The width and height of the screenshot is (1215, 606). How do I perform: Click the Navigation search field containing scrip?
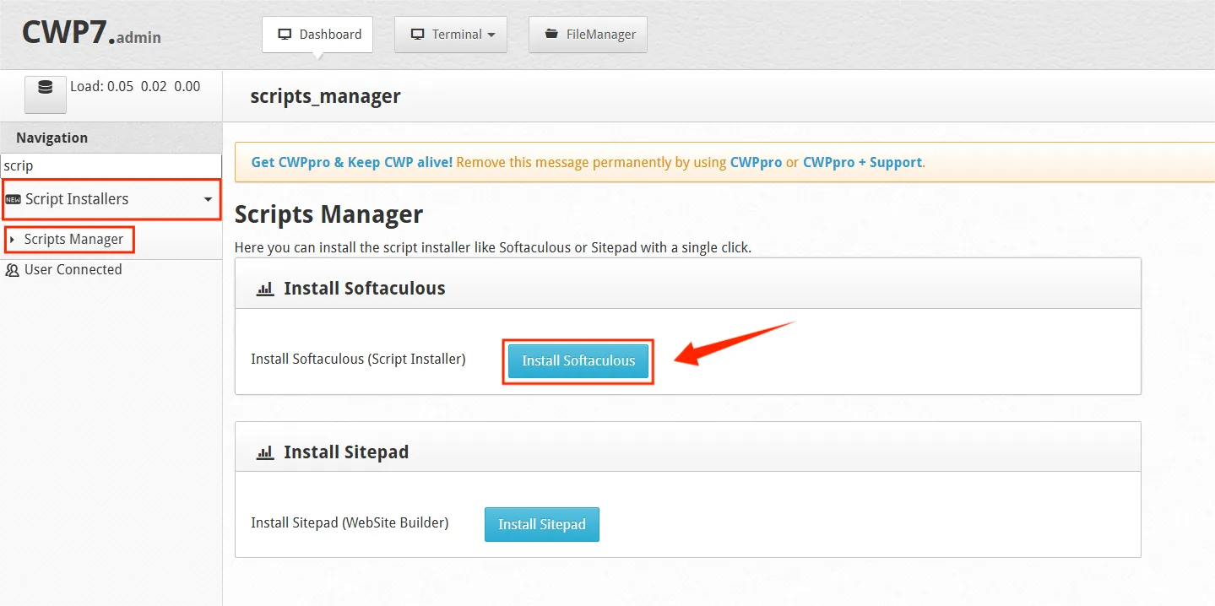point(111,165)
